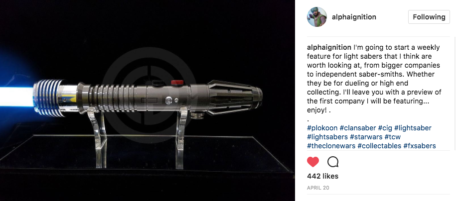Open the #fxsabers hashtag
Screen dimensions: 456x201
(420, 146)
